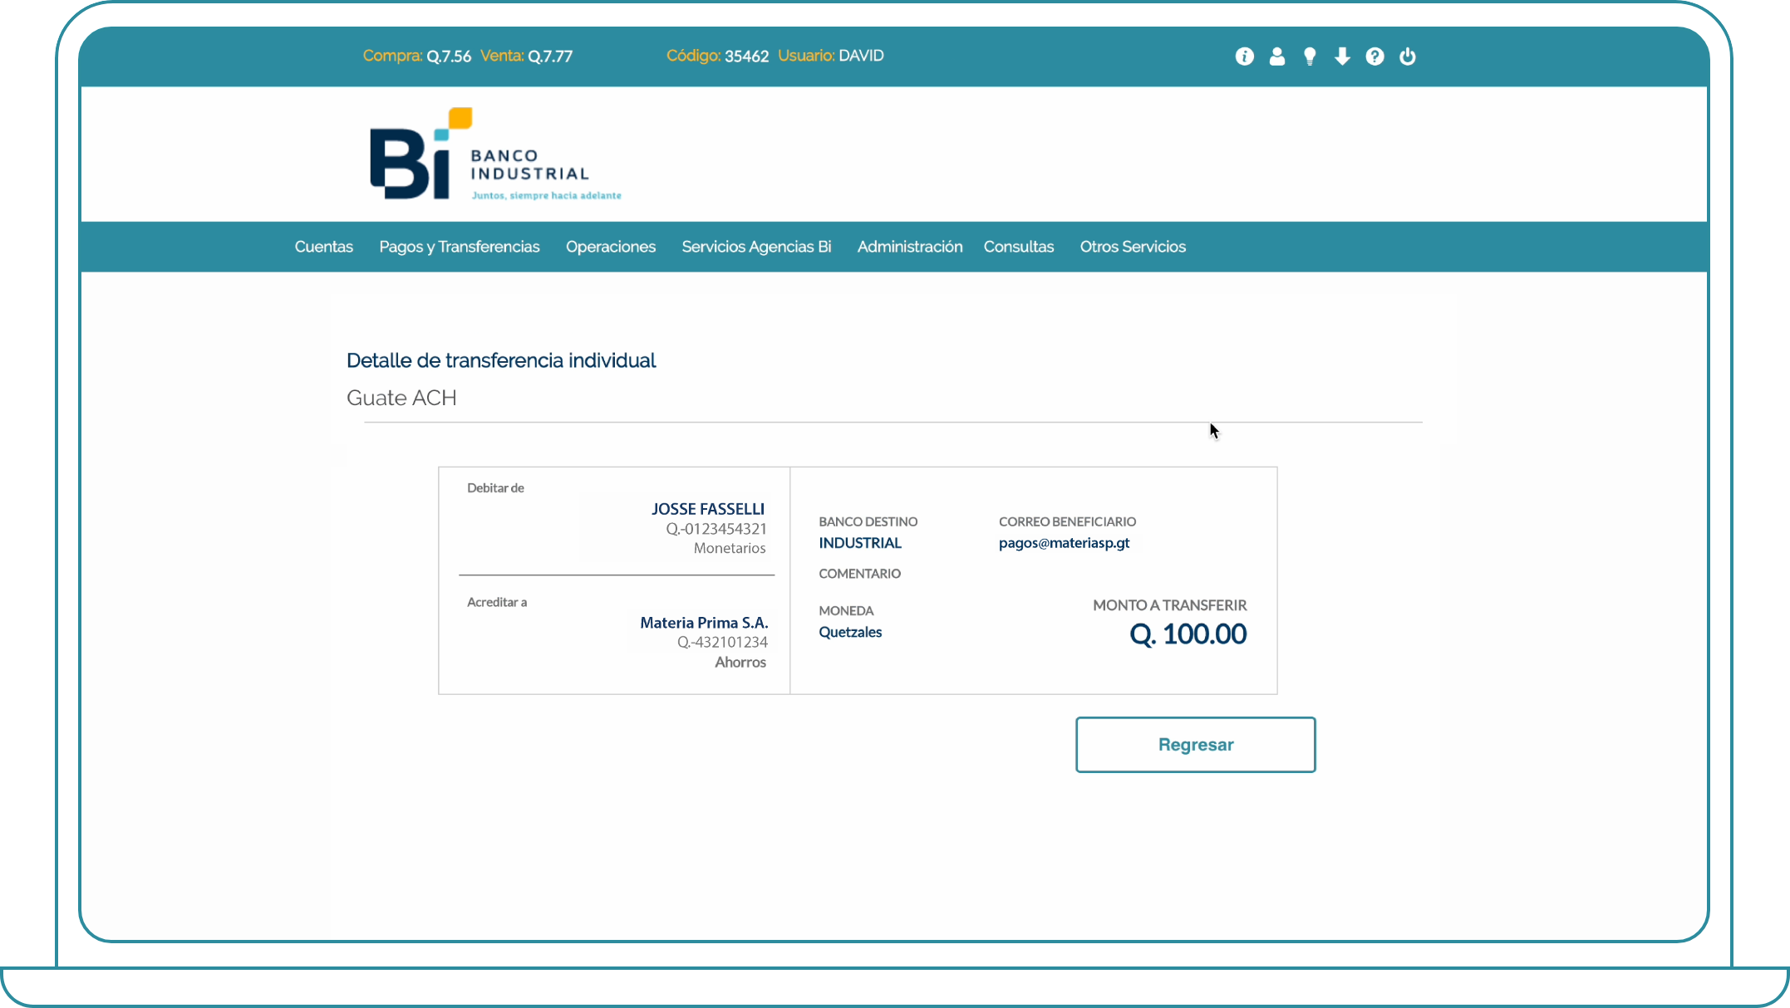Click the MONTO A TRANSFERIR label

coord(1170,605)
